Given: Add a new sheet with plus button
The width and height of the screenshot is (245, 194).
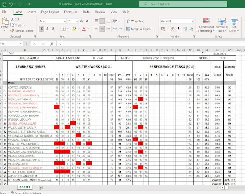Looking at the screenshot, I should coord(41,187).
